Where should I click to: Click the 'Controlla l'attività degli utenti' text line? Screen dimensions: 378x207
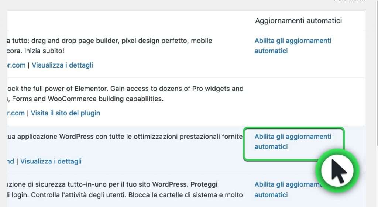coord(126,194)
